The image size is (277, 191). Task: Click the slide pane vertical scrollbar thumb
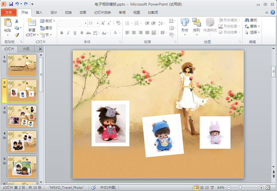coord(273,72)
